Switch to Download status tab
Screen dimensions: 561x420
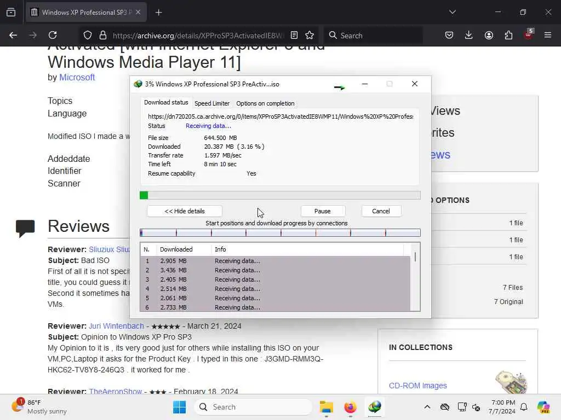[166, 102]
